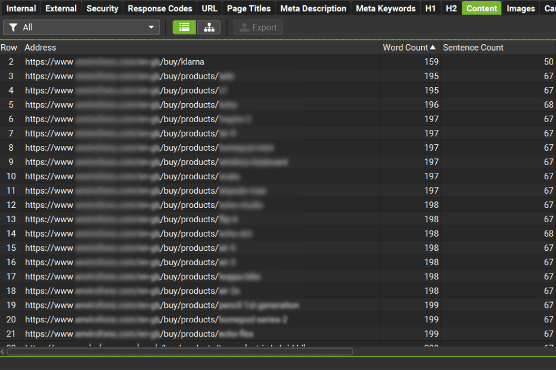This screenshot has height=370, width=556.
Task: Toggle Word Count sort direction
Action: point(409,47)
